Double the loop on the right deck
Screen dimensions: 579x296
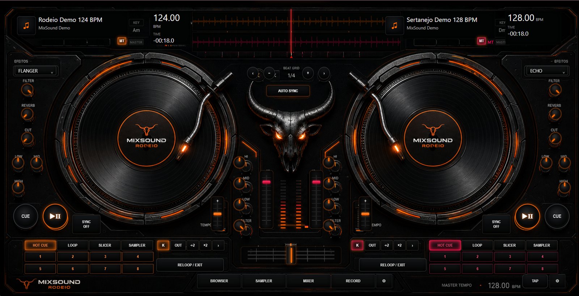click(400, 245)
